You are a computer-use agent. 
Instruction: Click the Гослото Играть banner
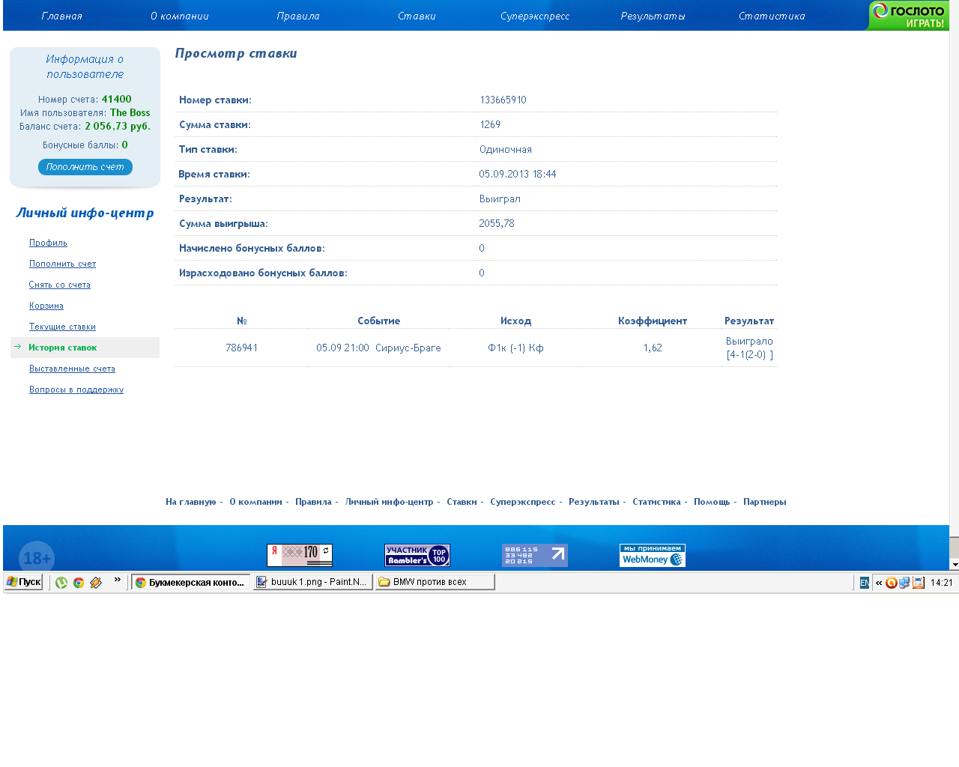tap(908, 16)
